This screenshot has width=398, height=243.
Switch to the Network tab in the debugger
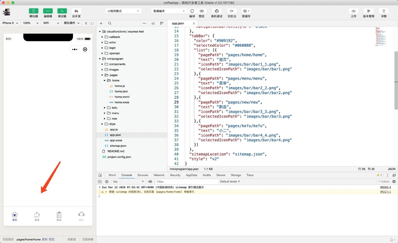pos(159,175)
